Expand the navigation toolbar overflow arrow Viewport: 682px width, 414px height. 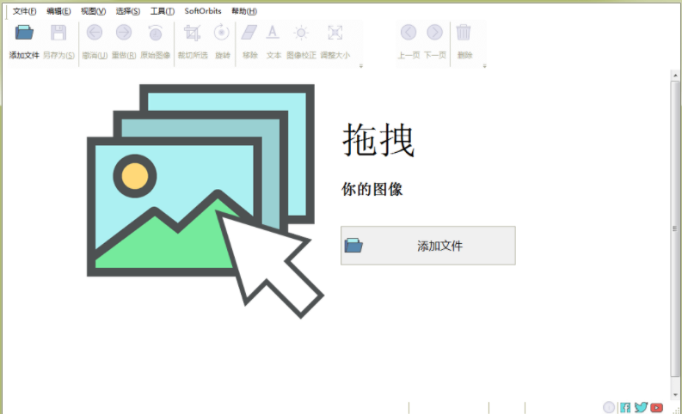(484, 66)
